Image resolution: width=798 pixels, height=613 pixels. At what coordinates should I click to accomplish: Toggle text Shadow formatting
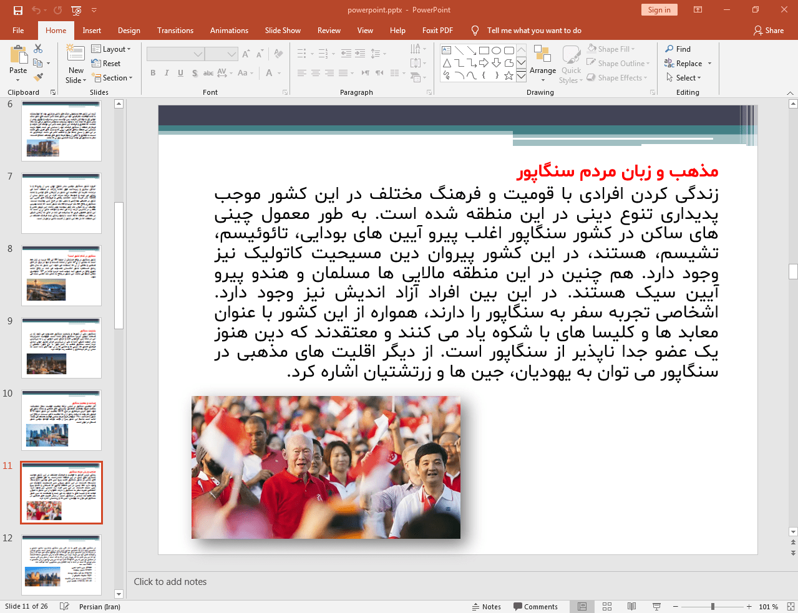coord(195,73)
